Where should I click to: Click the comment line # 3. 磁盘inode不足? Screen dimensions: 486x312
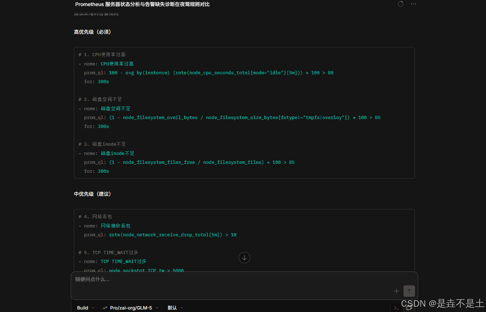102,144
